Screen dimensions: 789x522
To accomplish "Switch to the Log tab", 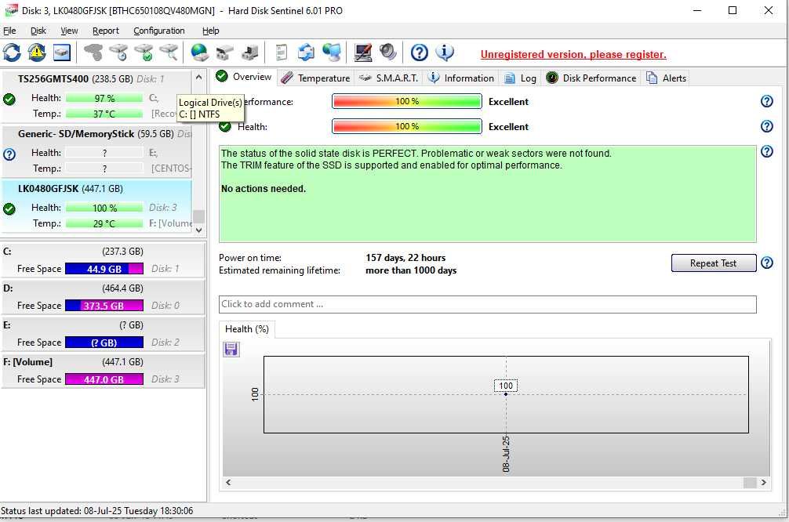I will [520, 78].
